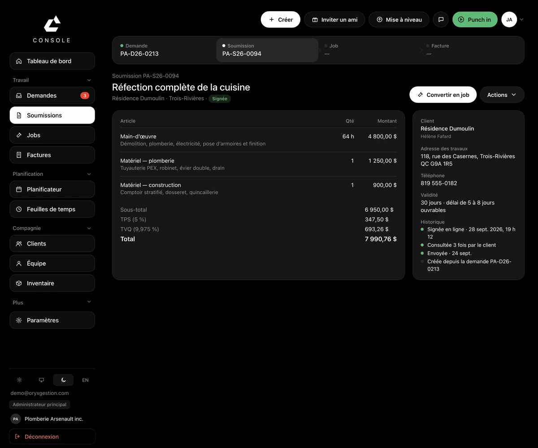
Task: Open user menu chevron beside JA
Action: point(521,20)
